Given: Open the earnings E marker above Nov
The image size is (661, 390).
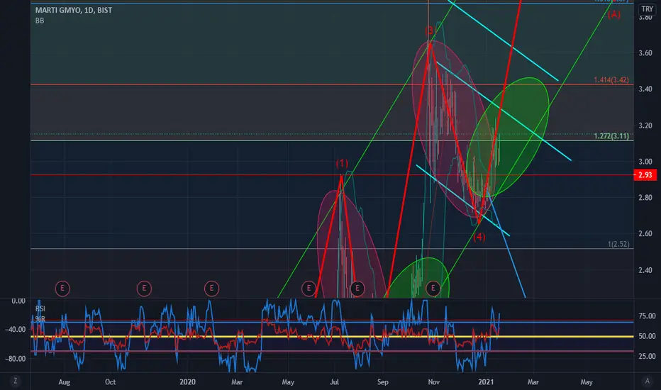Looking at the screenshot, I should pyautogui.click(x=433, y=289).
